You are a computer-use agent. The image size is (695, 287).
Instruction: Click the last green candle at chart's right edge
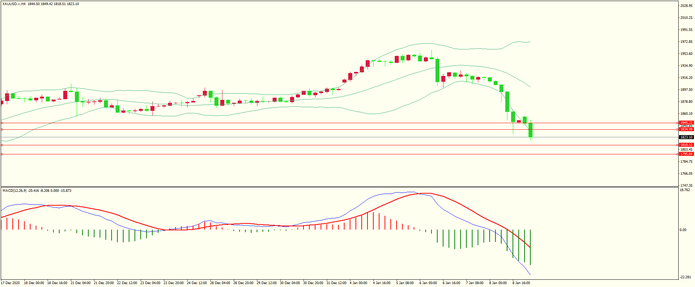click(x=531, y=130)
